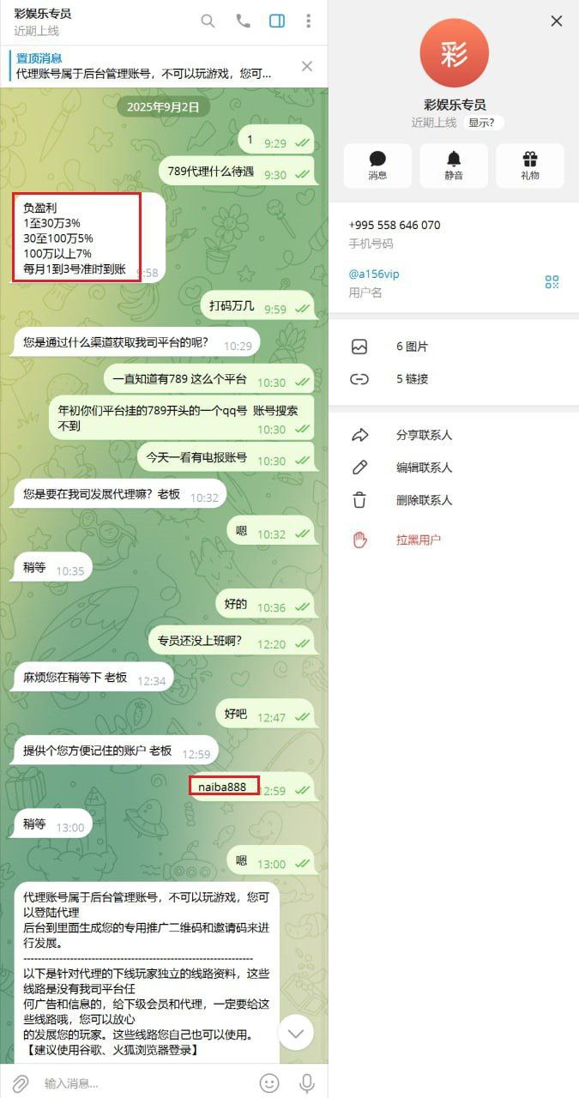Viewport: 579px width, 1098px height.
Task: Dismiss the pinned message banner
Action: pos(307,66)
